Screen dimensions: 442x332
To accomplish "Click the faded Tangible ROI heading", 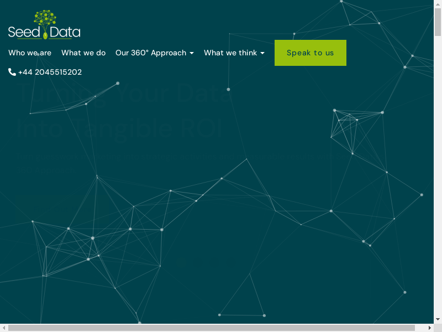I will tap(119, 128).
